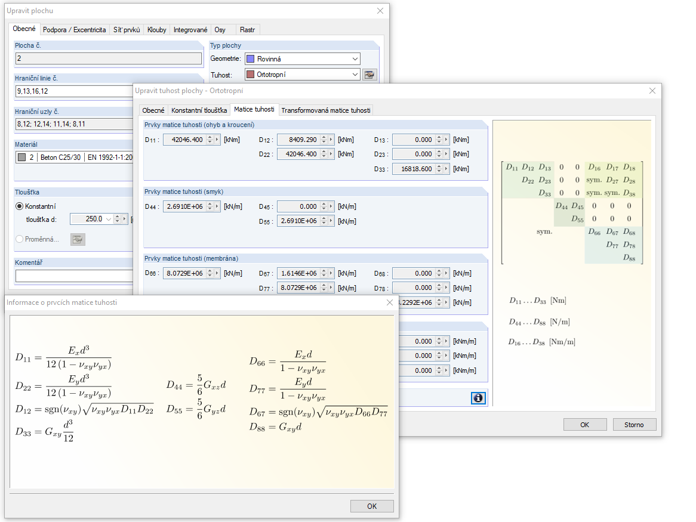Open stiffness edit dialog icon beside Ortotropní
This screenshot has width=696, height=522.
coord(369,75)
